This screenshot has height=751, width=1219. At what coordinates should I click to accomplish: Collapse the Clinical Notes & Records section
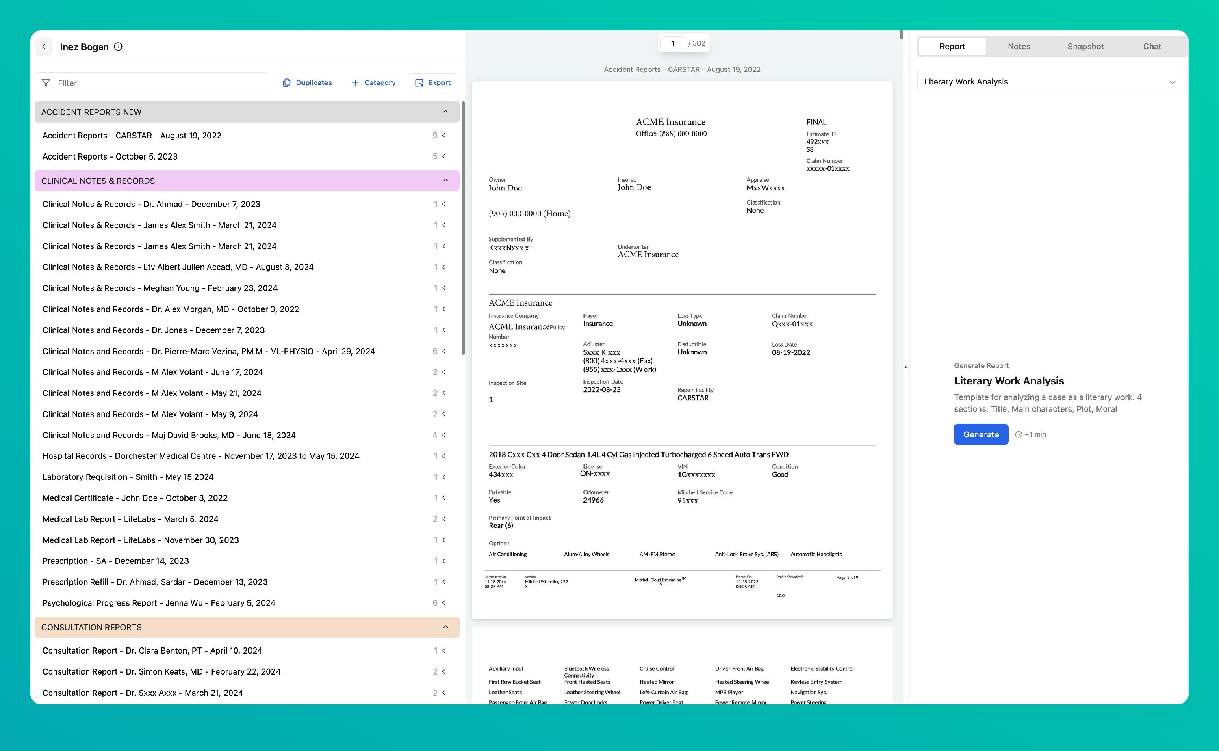(x=445, y=181)
